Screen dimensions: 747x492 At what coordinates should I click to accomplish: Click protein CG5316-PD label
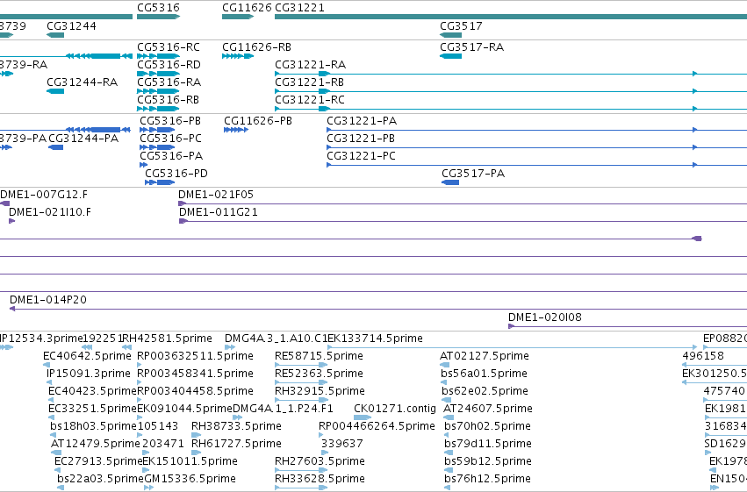pos(176,173)
